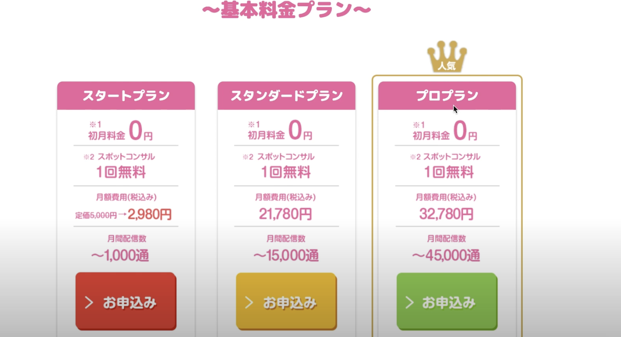
Task: Click the arrow chevron on red お申込み button
Action: (x=89, y=303)
